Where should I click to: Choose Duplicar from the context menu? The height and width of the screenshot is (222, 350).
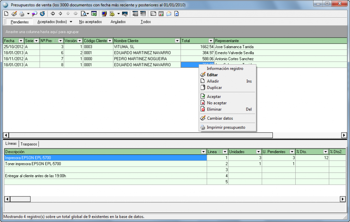(x=214, y=88)
